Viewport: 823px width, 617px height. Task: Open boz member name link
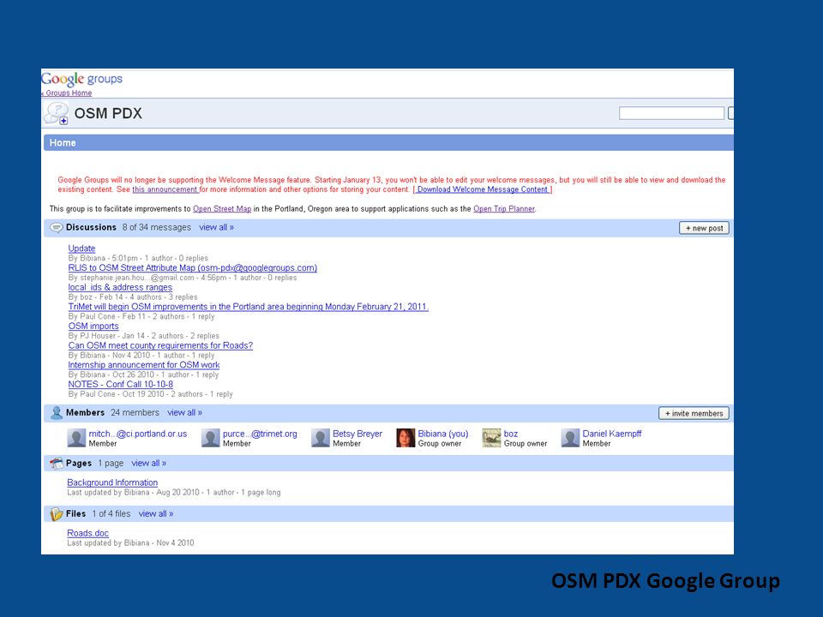tap(511, 434)
